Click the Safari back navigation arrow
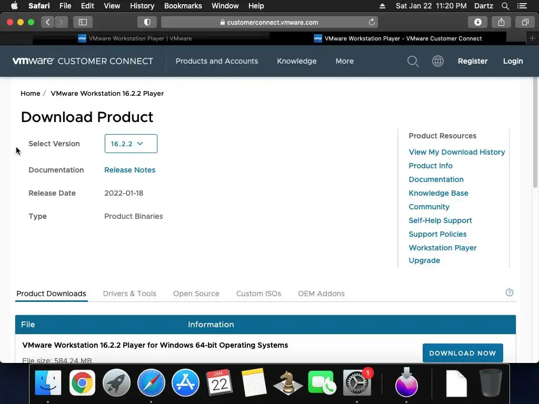 click(48, 22)
